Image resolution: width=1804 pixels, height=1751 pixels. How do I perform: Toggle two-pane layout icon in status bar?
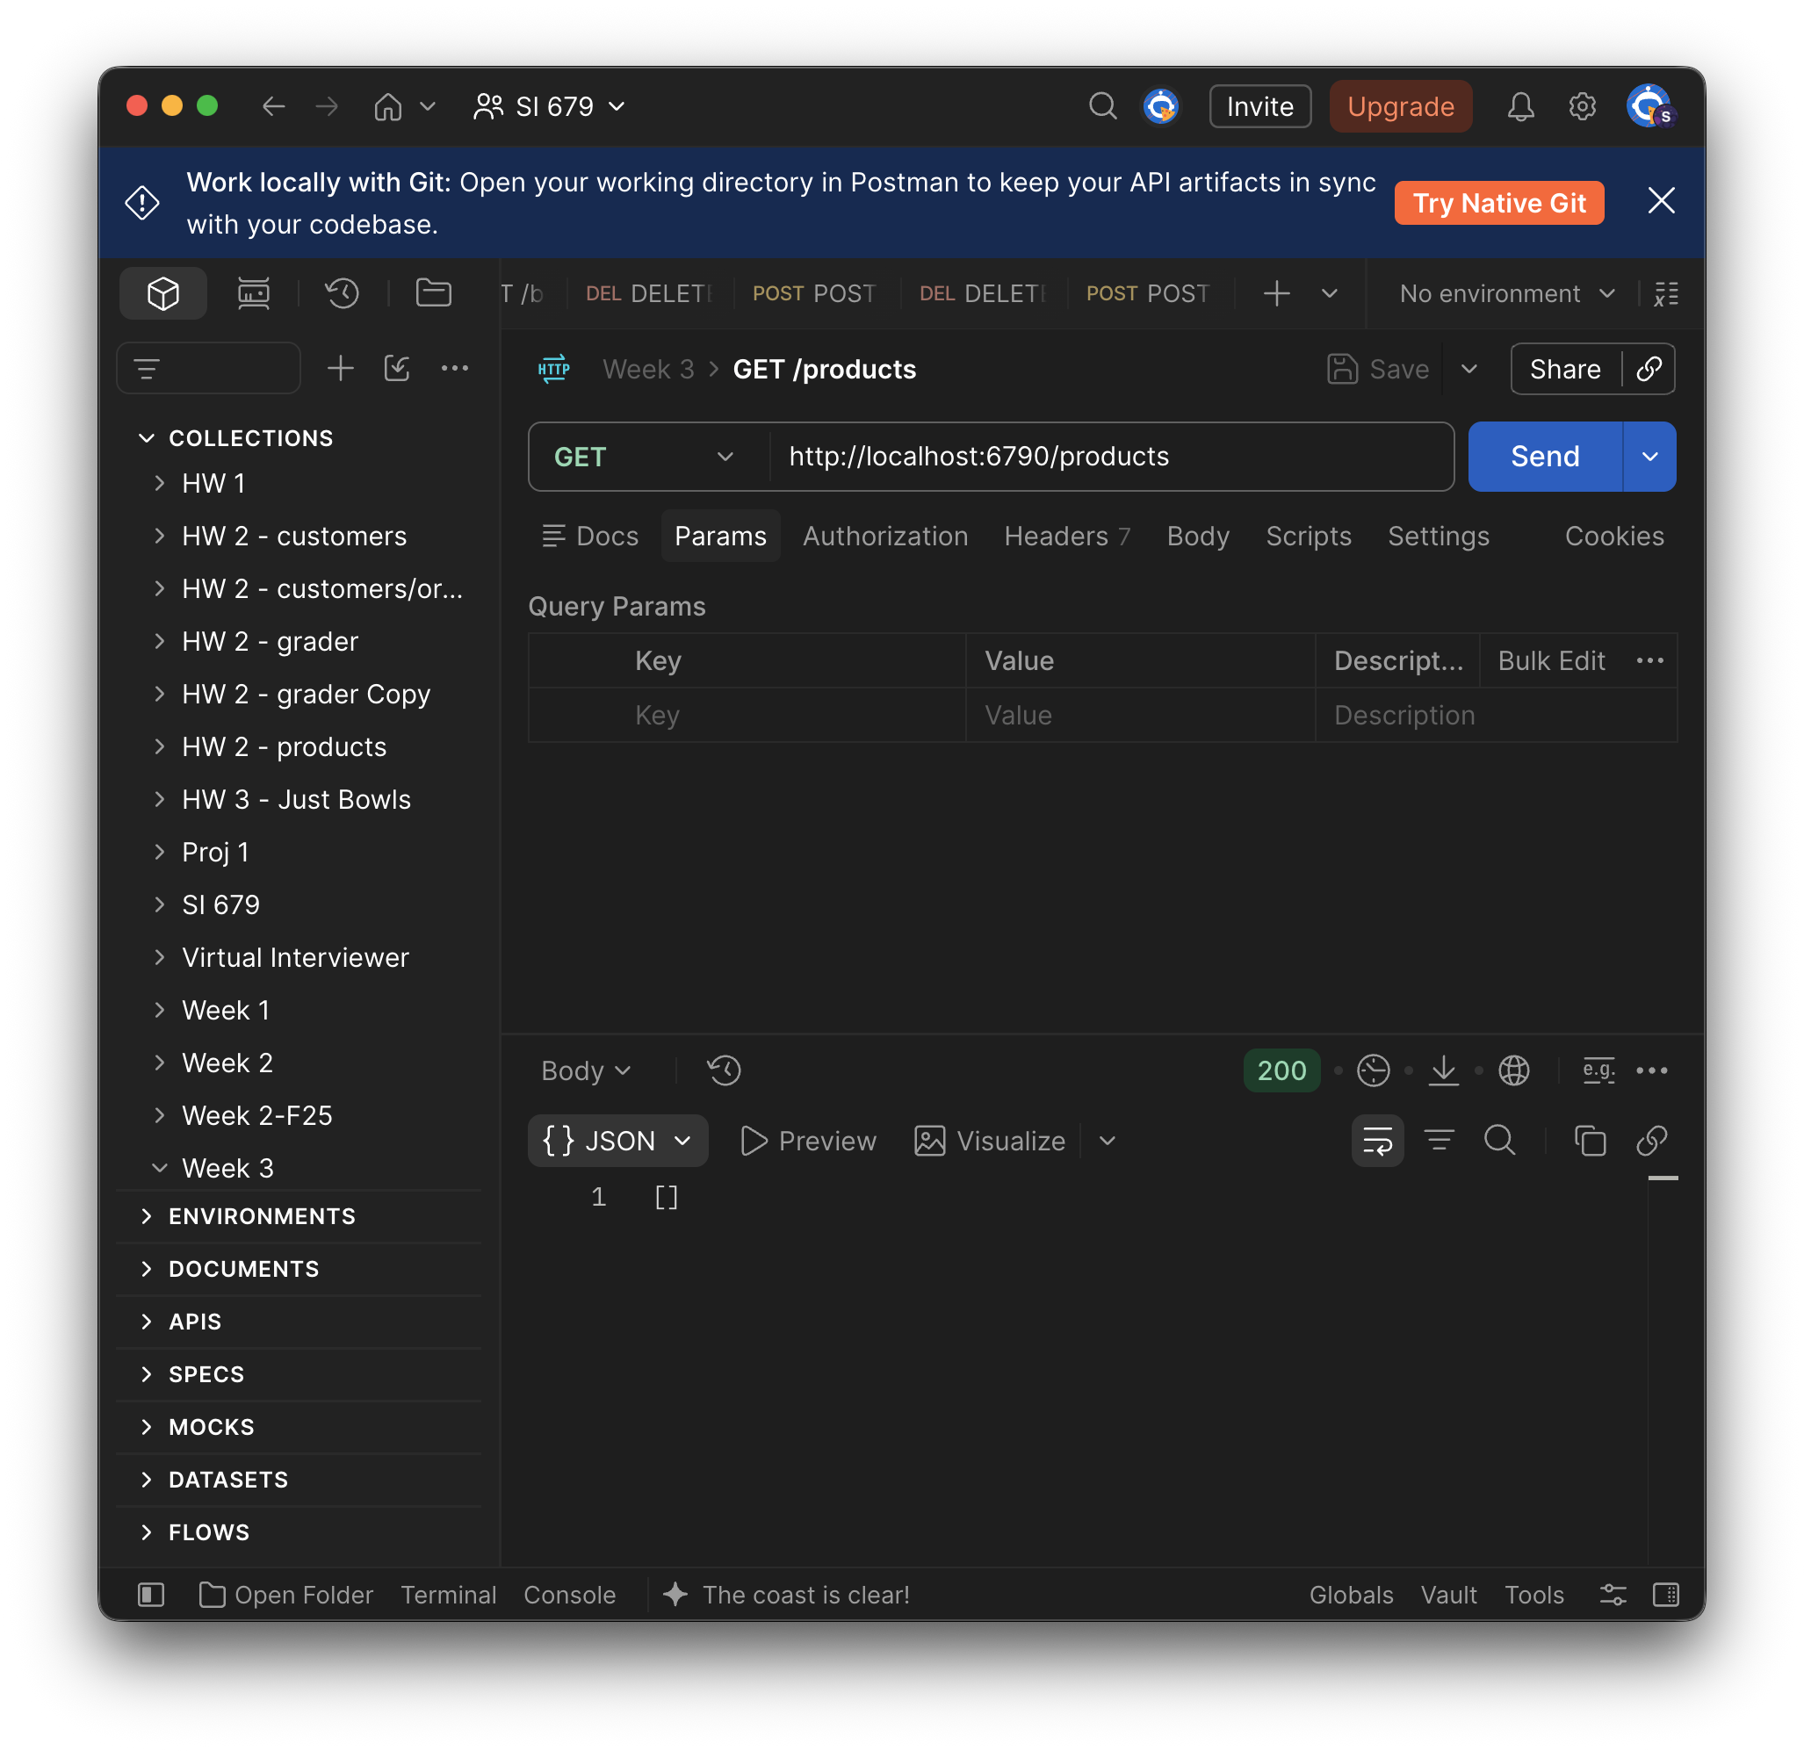point(1666,1595)
